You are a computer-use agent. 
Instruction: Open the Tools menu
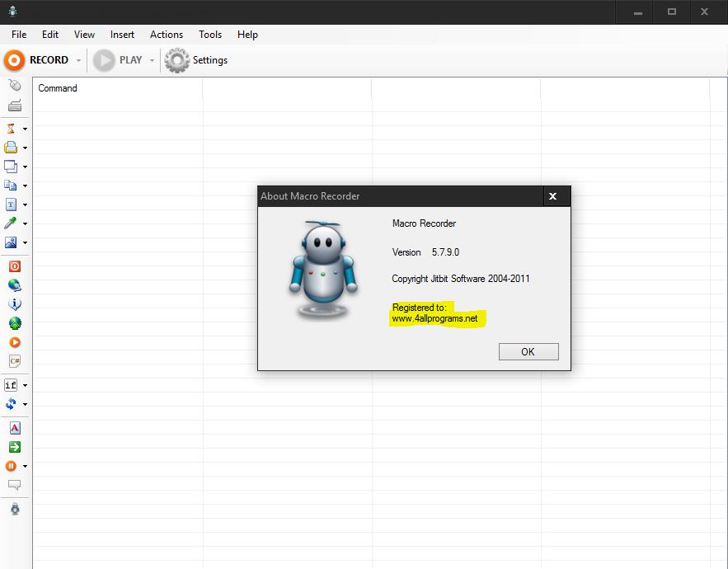(x=210, y=35)
